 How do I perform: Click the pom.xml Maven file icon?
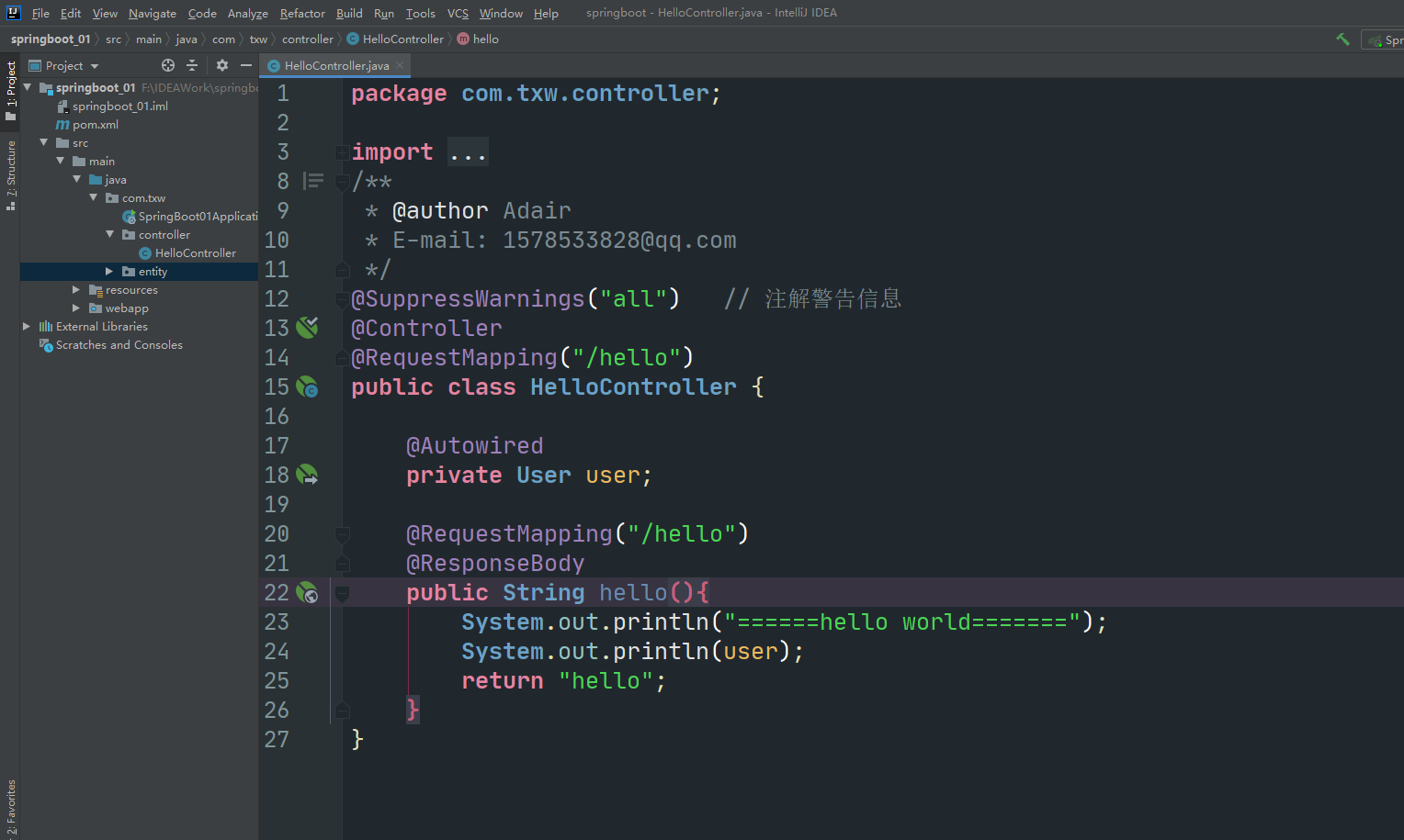point(62,125)
